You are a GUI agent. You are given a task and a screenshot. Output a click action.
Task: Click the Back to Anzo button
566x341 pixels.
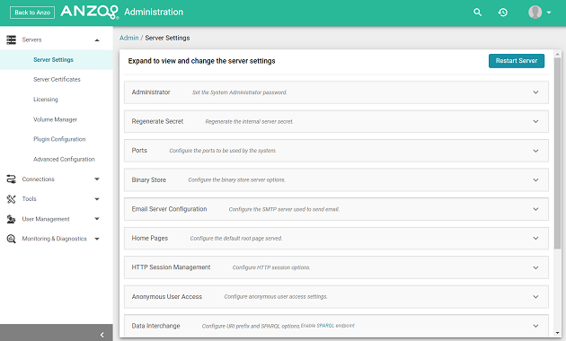click(x=32, y=13)
